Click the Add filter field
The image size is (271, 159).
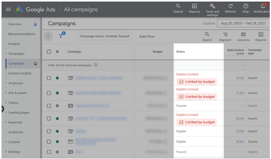tap(147, 36)
